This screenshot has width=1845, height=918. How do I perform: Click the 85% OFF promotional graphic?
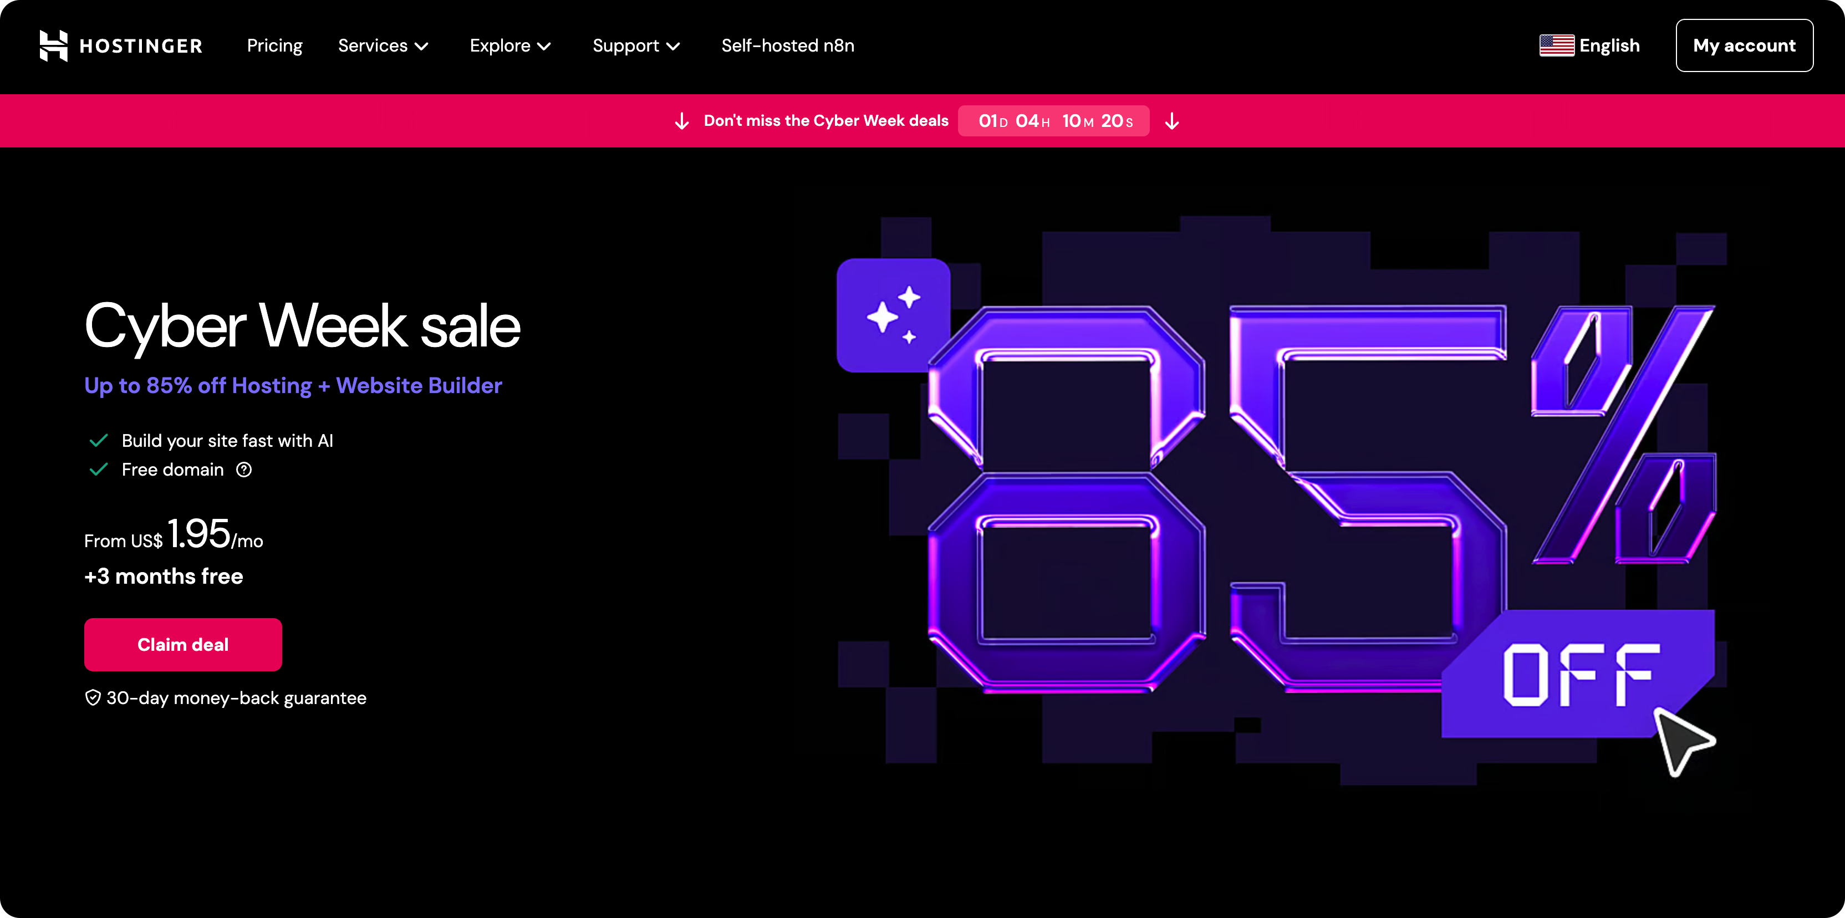(x=1282, y=501)
